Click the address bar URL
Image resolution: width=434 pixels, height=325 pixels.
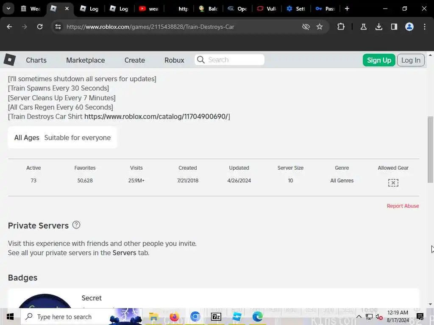coord(150,27)
